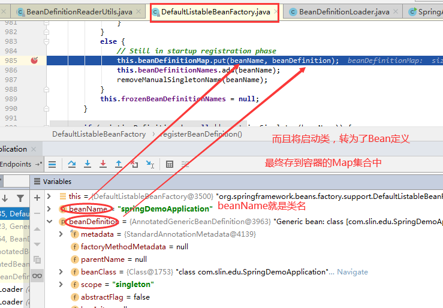This screenshot has height=308, width=443.
Task: Click 'frozenBeanDefinitionNames' on line 989
Action: click(x=173, y=99)
